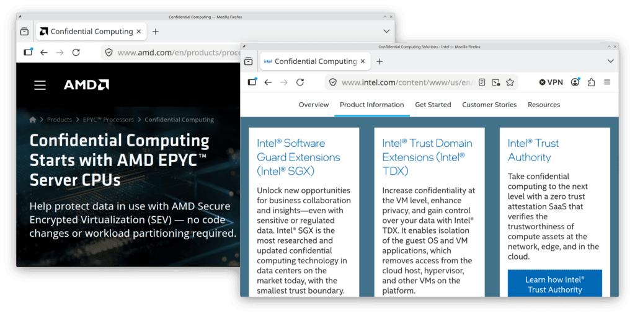This screenshot has height=316, width=635.
Task: Select the Product Information tab
Action: (372, 105)
